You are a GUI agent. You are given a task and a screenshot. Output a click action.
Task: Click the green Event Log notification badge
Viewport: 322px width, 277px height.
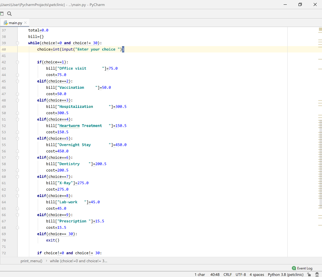click(x=293, y=268)
